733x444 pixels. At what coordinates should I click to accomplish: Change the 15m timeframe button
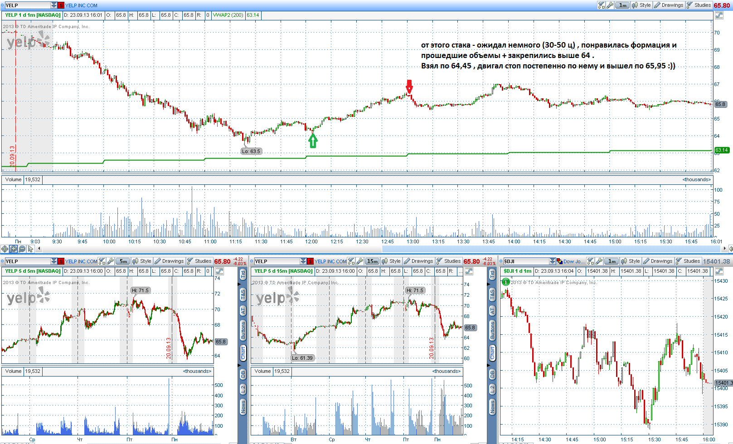(x=373, y=261)
